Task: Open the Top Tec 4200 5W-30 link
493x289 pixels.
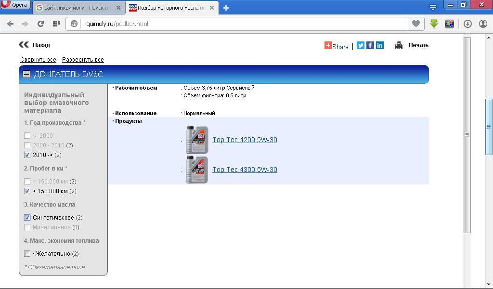Action: (245, 140)
